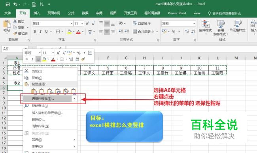Switch to the 公式 (Formulas) ribbon tab
This screenshot has height=153, width=257.
(x=71, y=13)
